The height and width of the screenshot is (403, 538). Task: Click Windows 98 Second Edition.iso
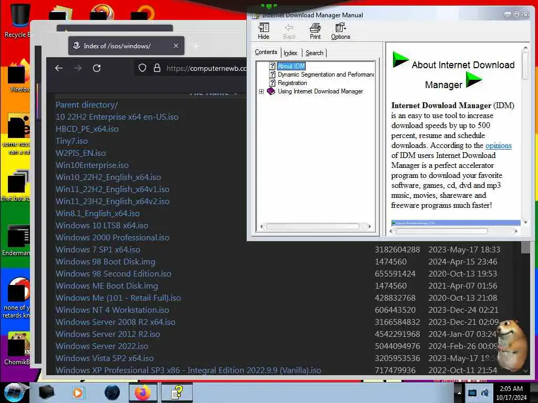[x=113, y=273]
